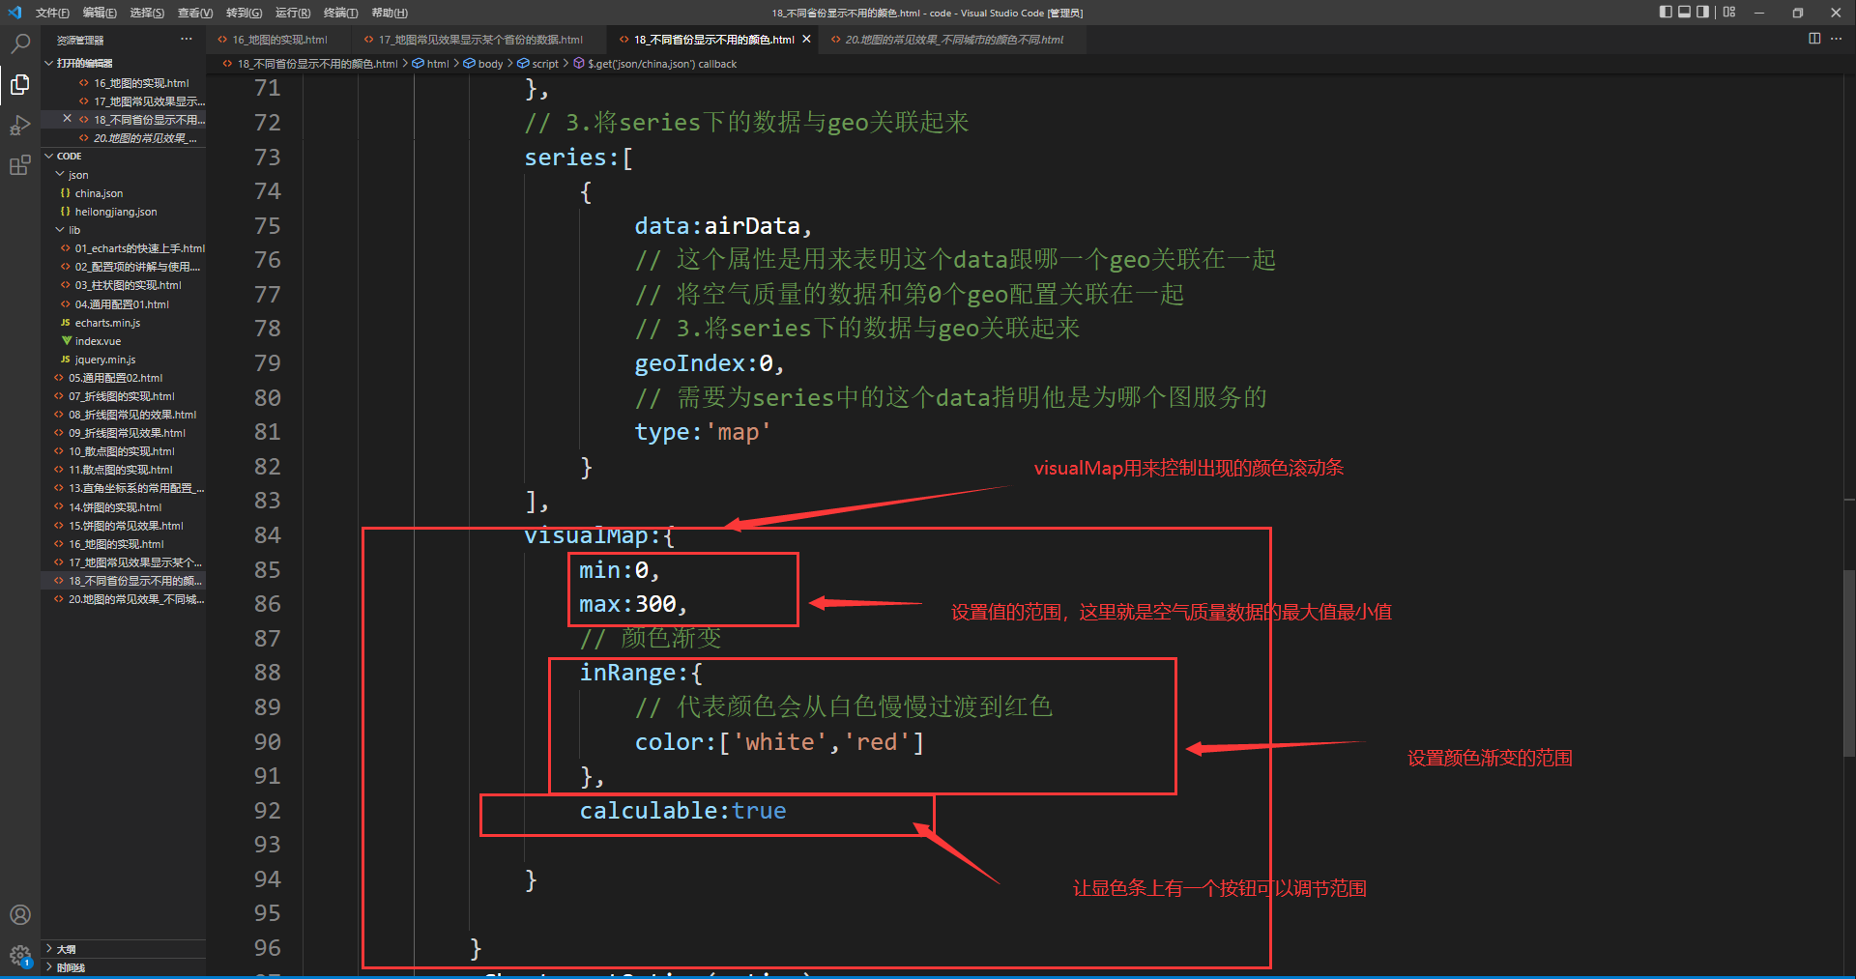Screen dimensions: 1856x979
Task: Open jquery.min.js in the explorer
Action: click(x=105, y=360)
